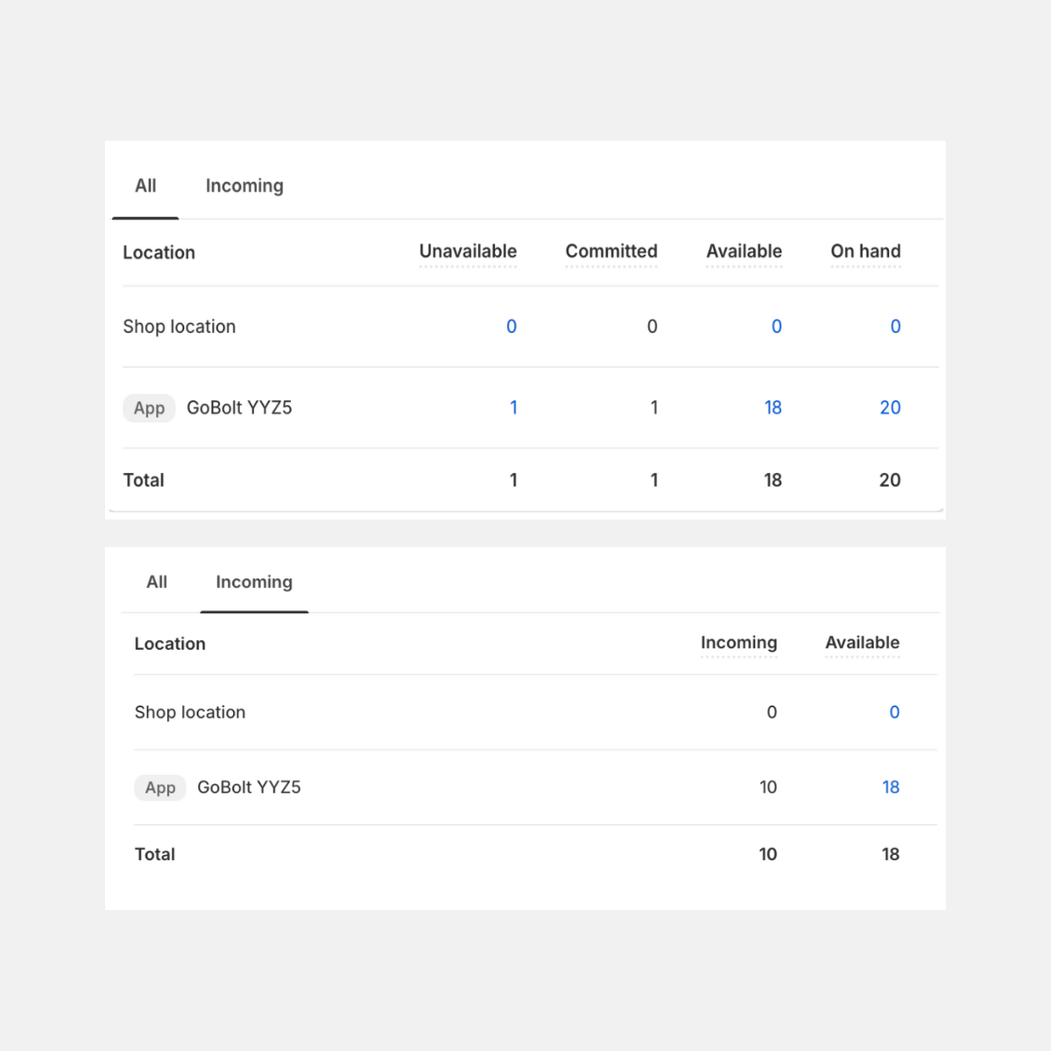1051x1051 pixels.
Task: Open Shop location's On hand quantity 0
Action: [x=895, y=327]
